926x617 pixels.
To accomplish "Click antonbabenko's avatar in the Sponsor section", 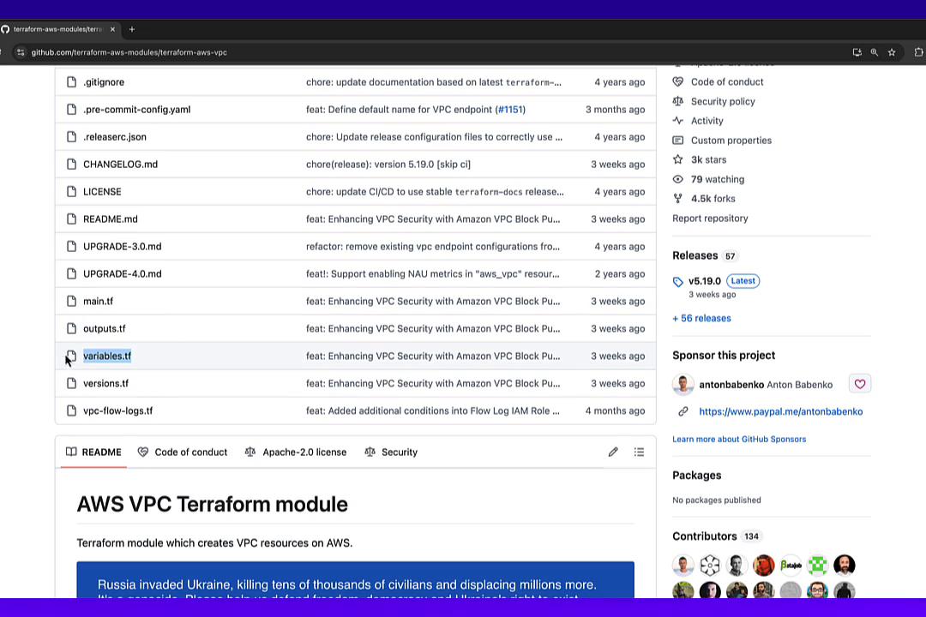I will tap(683, 385).
